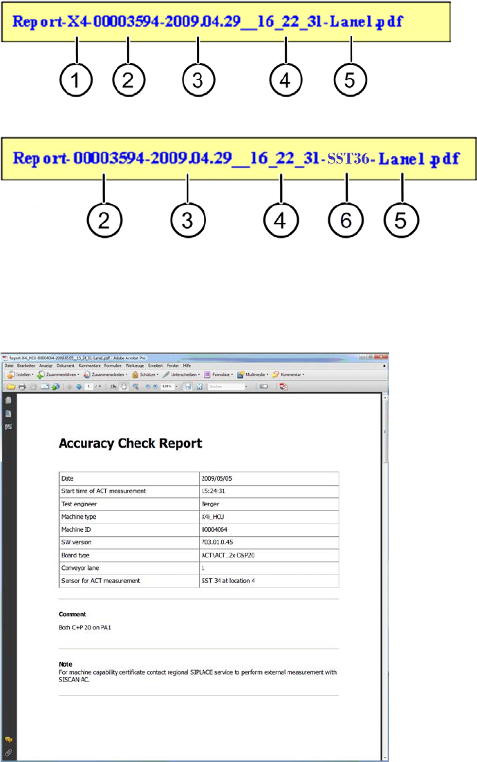Open the Pages navigation panel icon

coord(8,401)
